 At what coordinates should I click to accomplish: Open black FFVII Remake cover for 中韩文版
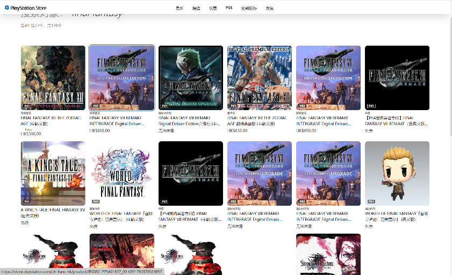point(191,173)
